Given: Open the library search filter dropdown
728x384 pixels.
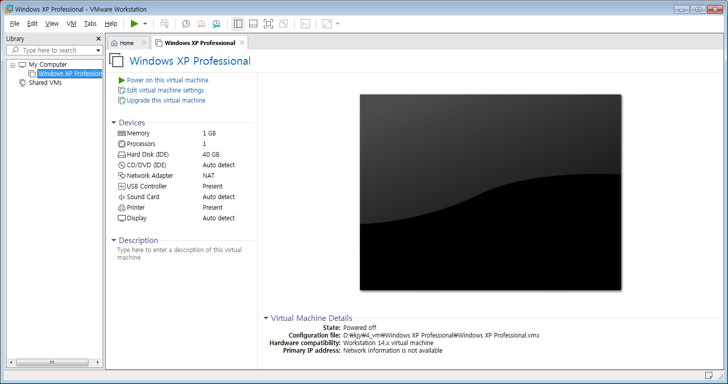Looking at the screenshot, I should (98, 51).
